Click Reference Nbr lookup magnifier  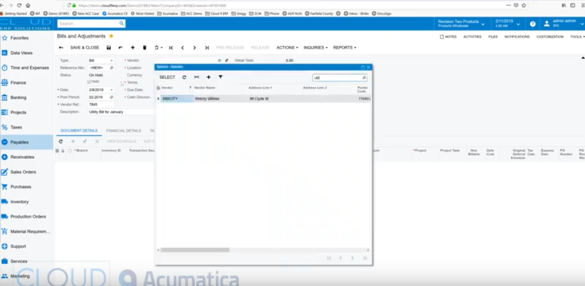(x=111, y=68)
